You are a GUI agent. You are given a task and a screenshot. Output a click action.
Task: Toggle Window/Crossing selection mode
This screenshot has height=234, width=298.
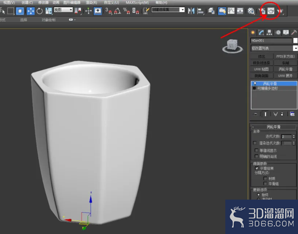point(20,11)
